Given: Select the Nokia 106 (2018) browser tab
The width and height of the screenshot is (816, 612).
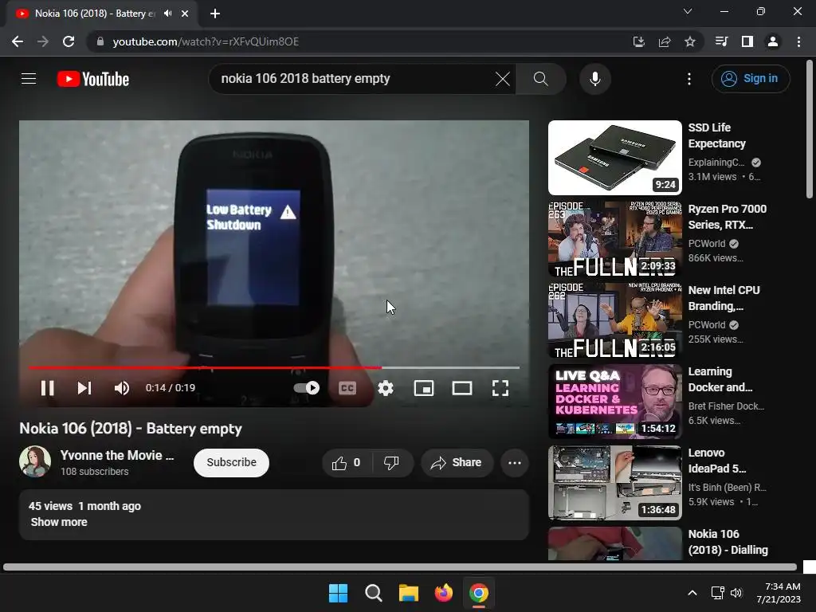Looking at the screenshot, I should [x=102, y=14].
